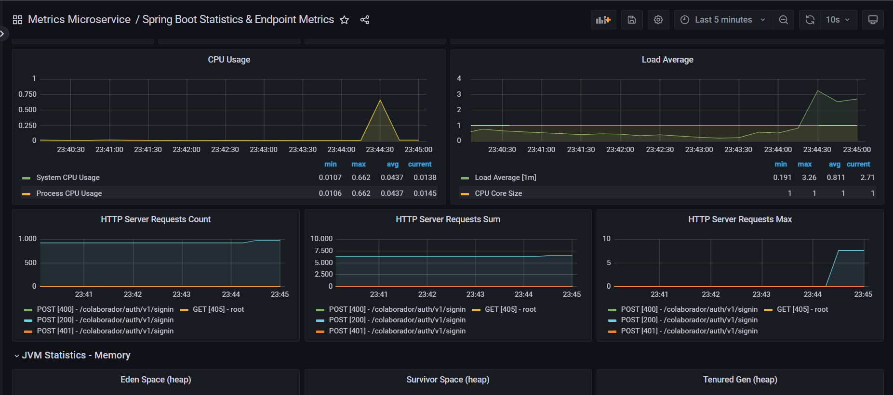Sort the CPU Usage legend by max column
The image size is (893, 395).
click(358, 165)
